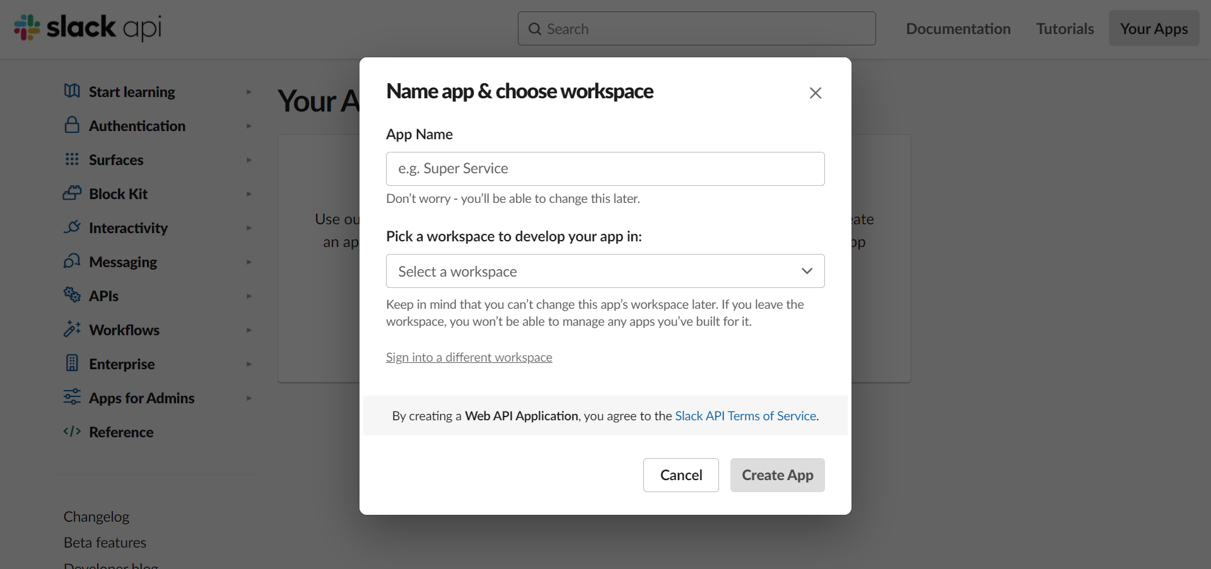1211x569 pixels.
Task: Click the Interactivity plug icon
Action: [72, 227]
